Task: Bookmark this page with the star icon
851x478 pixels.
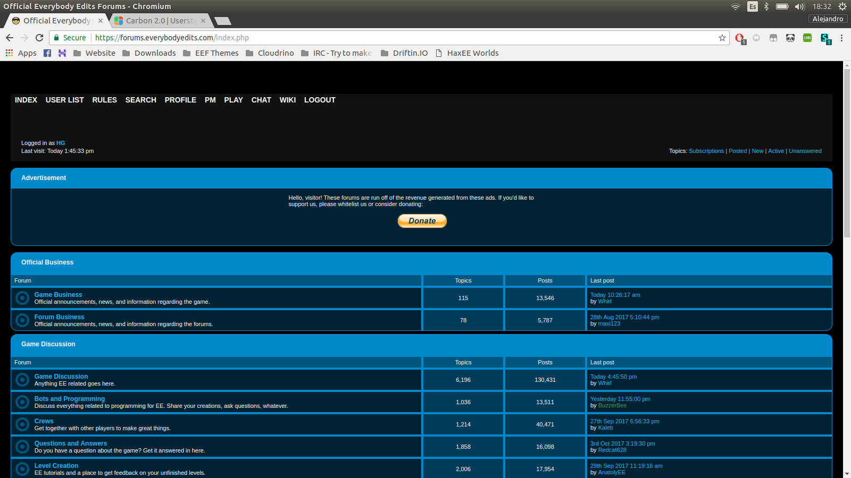Action: 722,38
